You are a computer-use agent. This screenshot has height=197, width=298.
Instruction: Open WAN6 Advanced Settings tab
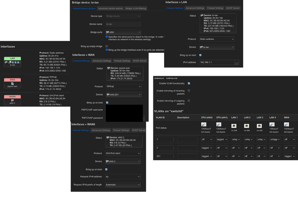101,130
